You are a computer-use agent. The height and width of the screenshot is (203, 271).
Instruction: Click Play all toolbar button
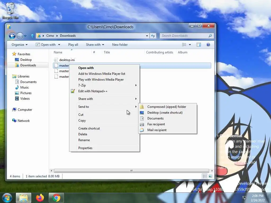[73, 45]
